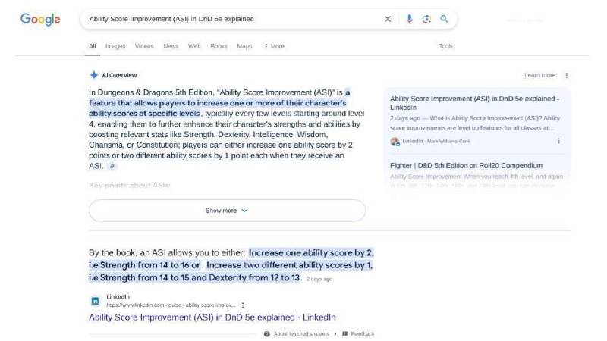Click Mark Williams-Cook LinkedIn avatar
607x341 pixels.
[x=395, y=142]
